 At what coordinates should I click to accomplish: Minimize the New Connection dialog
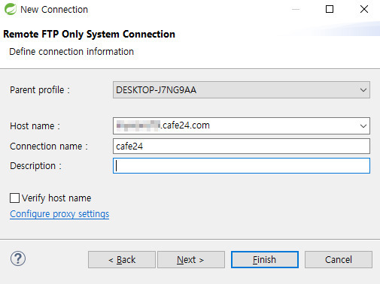coord(296,9)
